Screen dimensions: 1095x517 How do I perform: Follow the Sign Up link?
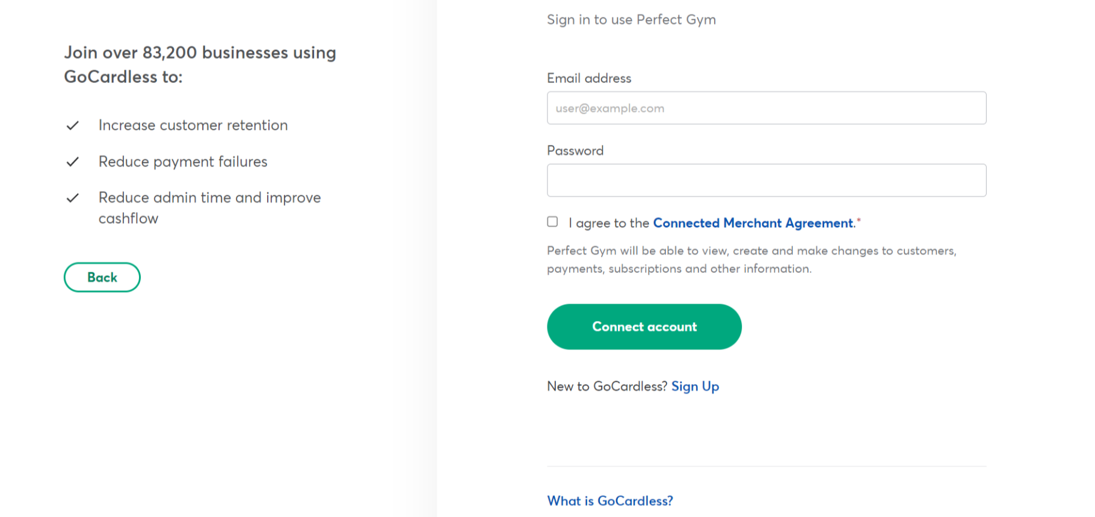pos(695,387)
